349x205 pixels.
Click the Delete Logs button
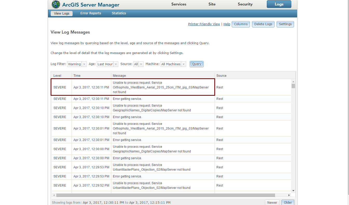(x=263, y=24)
